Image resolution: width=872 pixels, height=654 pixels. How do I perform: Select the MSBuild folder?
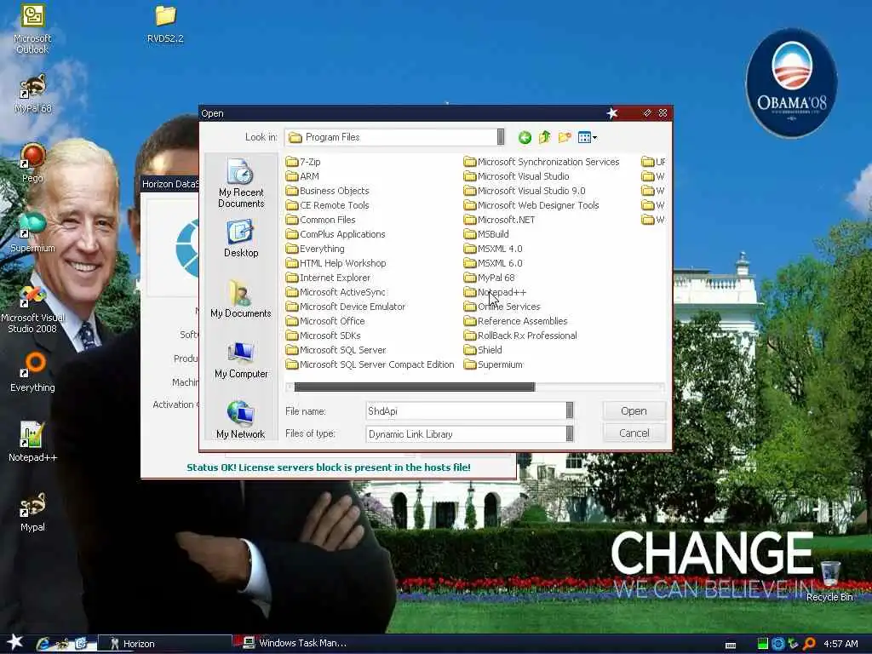[x=486, y=234]
